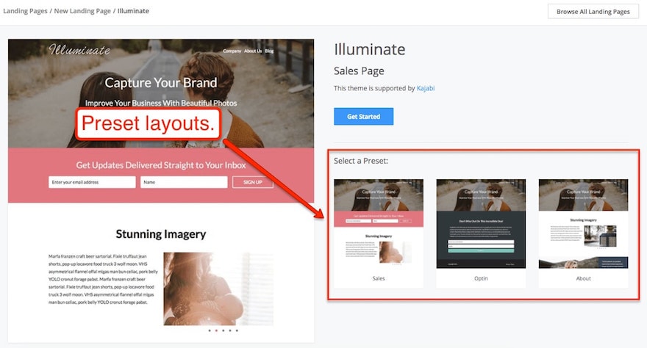Click the Name input field
Screen dimensions: 647x348
coord(184,182)
